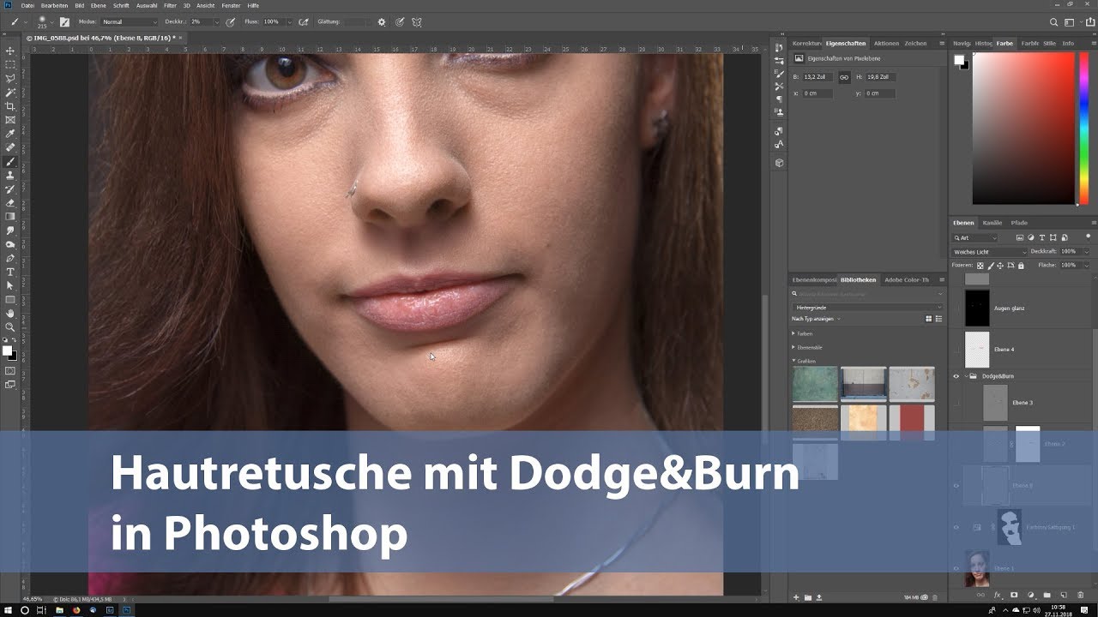
Task: Select the Move tool
Action: [x=10, y=51]
